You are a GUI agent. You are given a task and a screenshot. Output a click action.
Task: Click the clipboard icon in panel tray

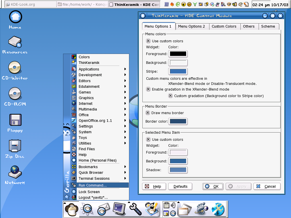(x=166, y=205)
